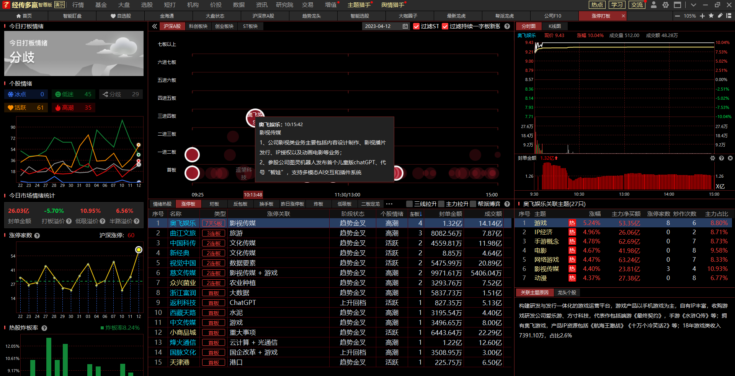This screenshot has height=376, width=735.
Task: Open the 演示 button beside the logo
Action: [x=59, y=5]
